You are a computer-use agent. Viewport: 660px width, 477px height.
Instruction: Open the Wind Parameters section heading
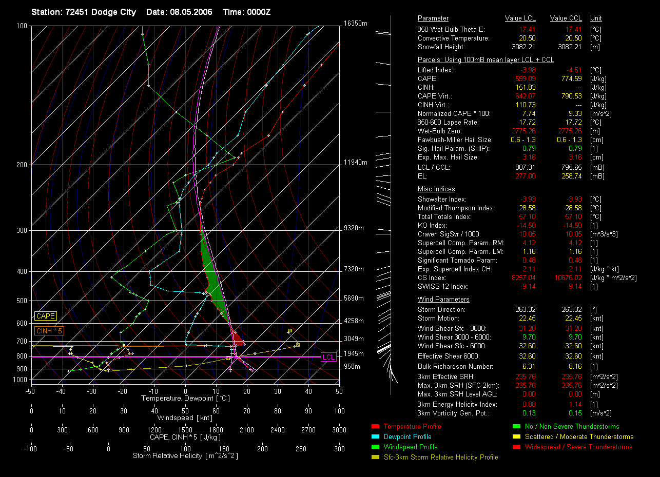pyautogui.click(x=443, y=300)
